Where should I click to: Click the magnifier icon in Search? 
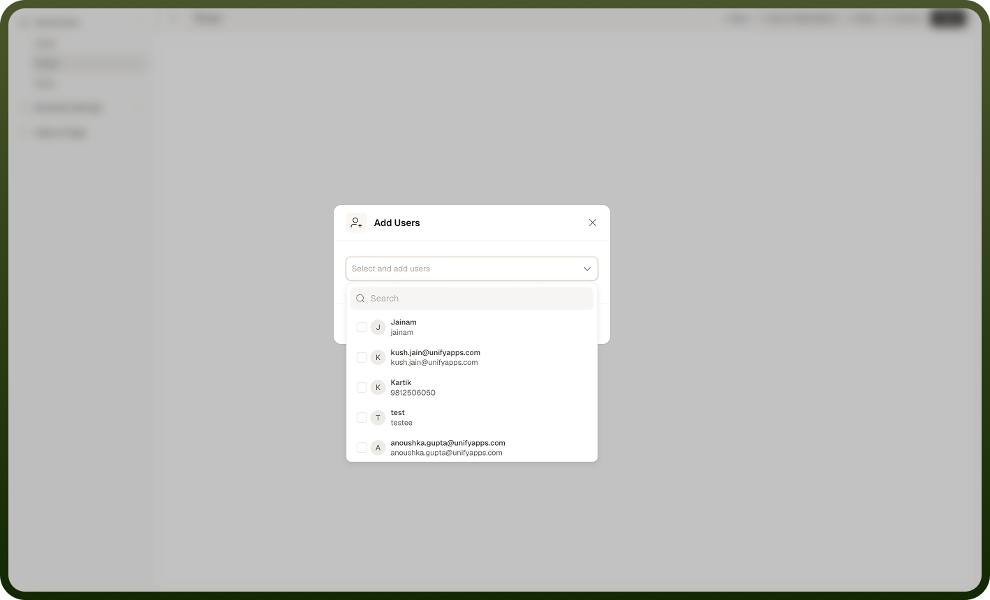tap(361, 299)
